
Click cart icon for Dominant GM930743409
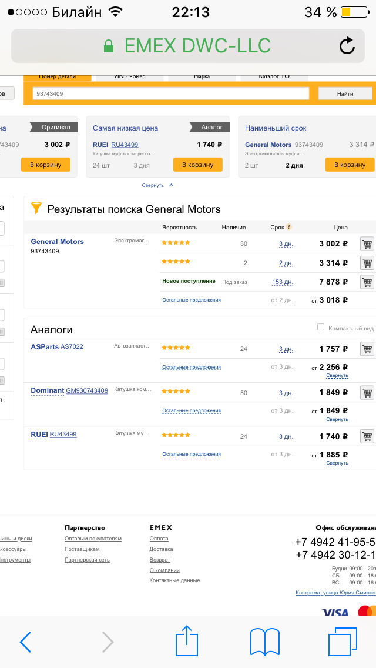[x=367, y=393]
